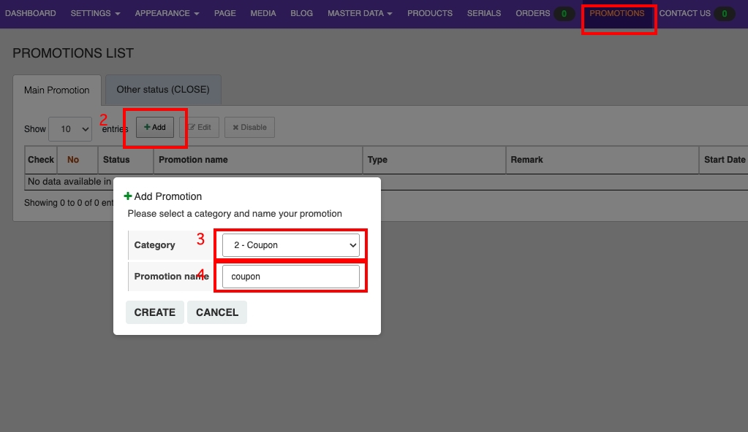This screenshot has height=432, width=748.
Task: Switch to Other status (CLOSE) tab
Action: [x=163, y=90]
